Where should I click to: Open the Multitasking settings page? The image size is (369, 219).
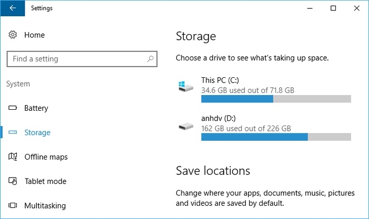coord(45,205)
